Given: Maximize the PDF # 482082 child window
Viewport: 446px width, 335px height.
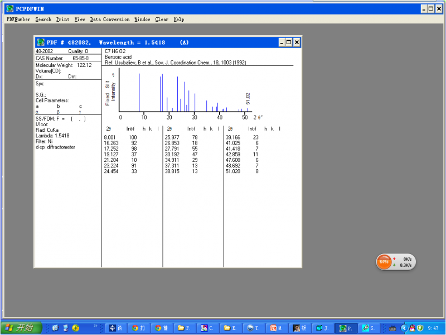Looking at the screenshot, I should (x=289, y=42).
